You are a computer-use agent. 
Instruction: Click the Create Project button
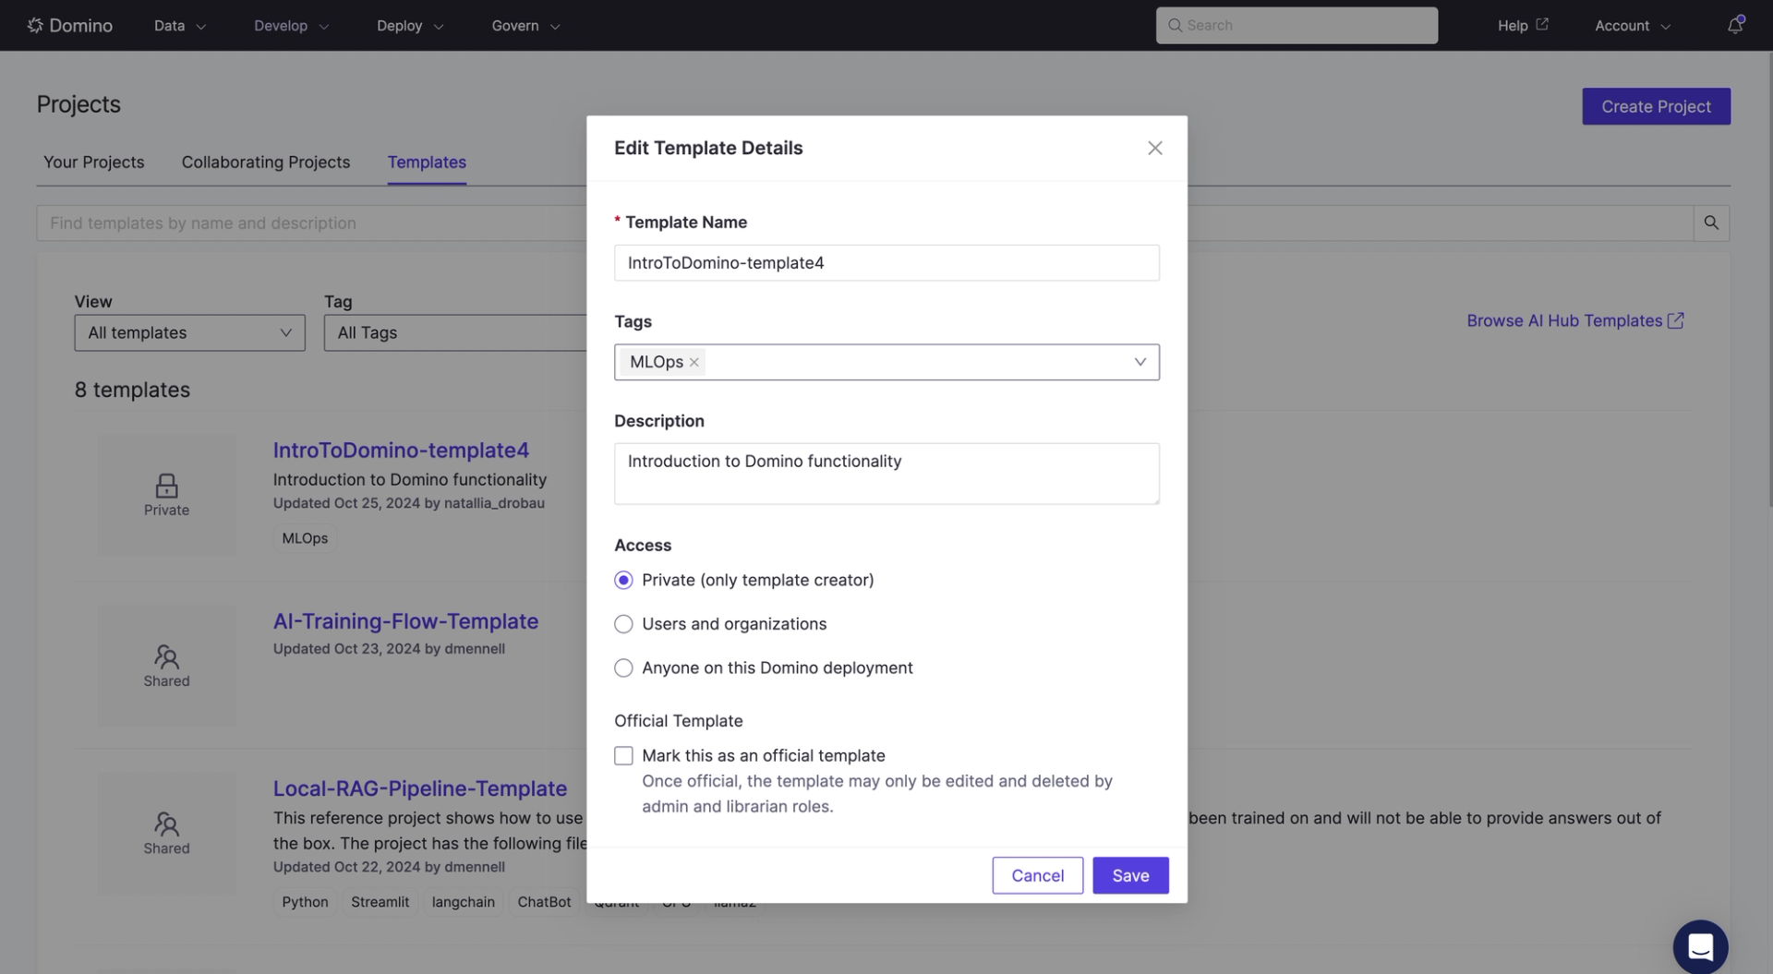click(1656, 106)
